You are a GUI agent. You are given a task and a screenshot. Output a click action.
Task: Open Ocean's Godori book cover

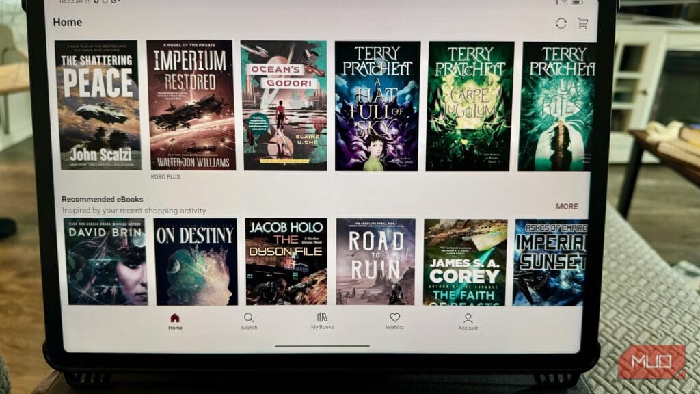[x=284, y=105]
